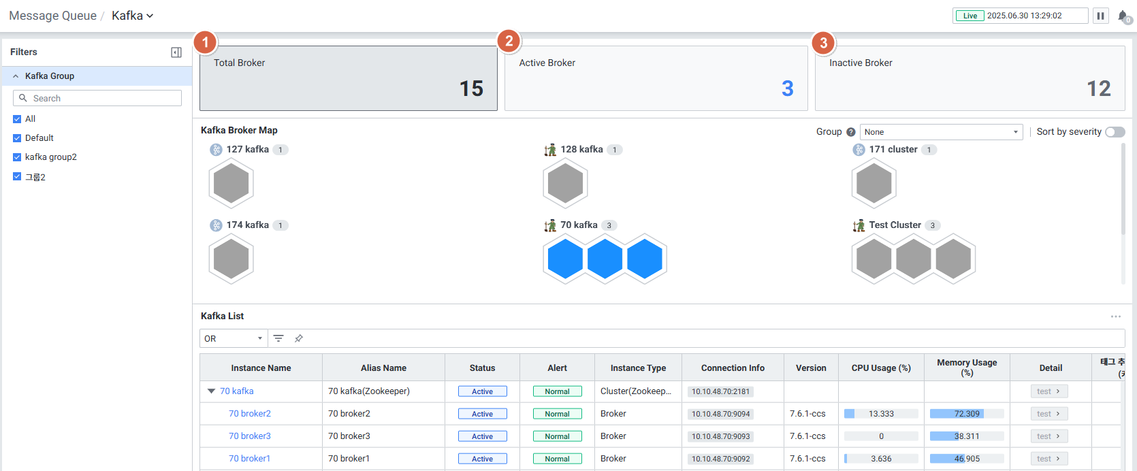Open the 70 broker2 instance link
This screenshot has height=471, width=1137.
tap(250, 414)
